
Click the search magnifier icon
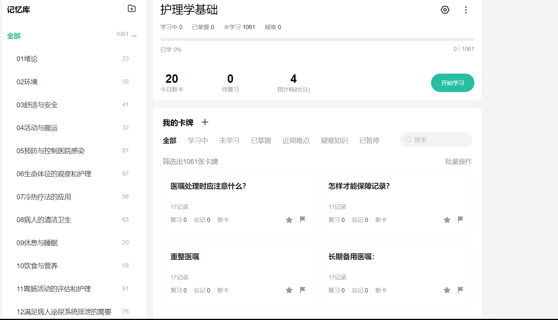tap(408, 139)
